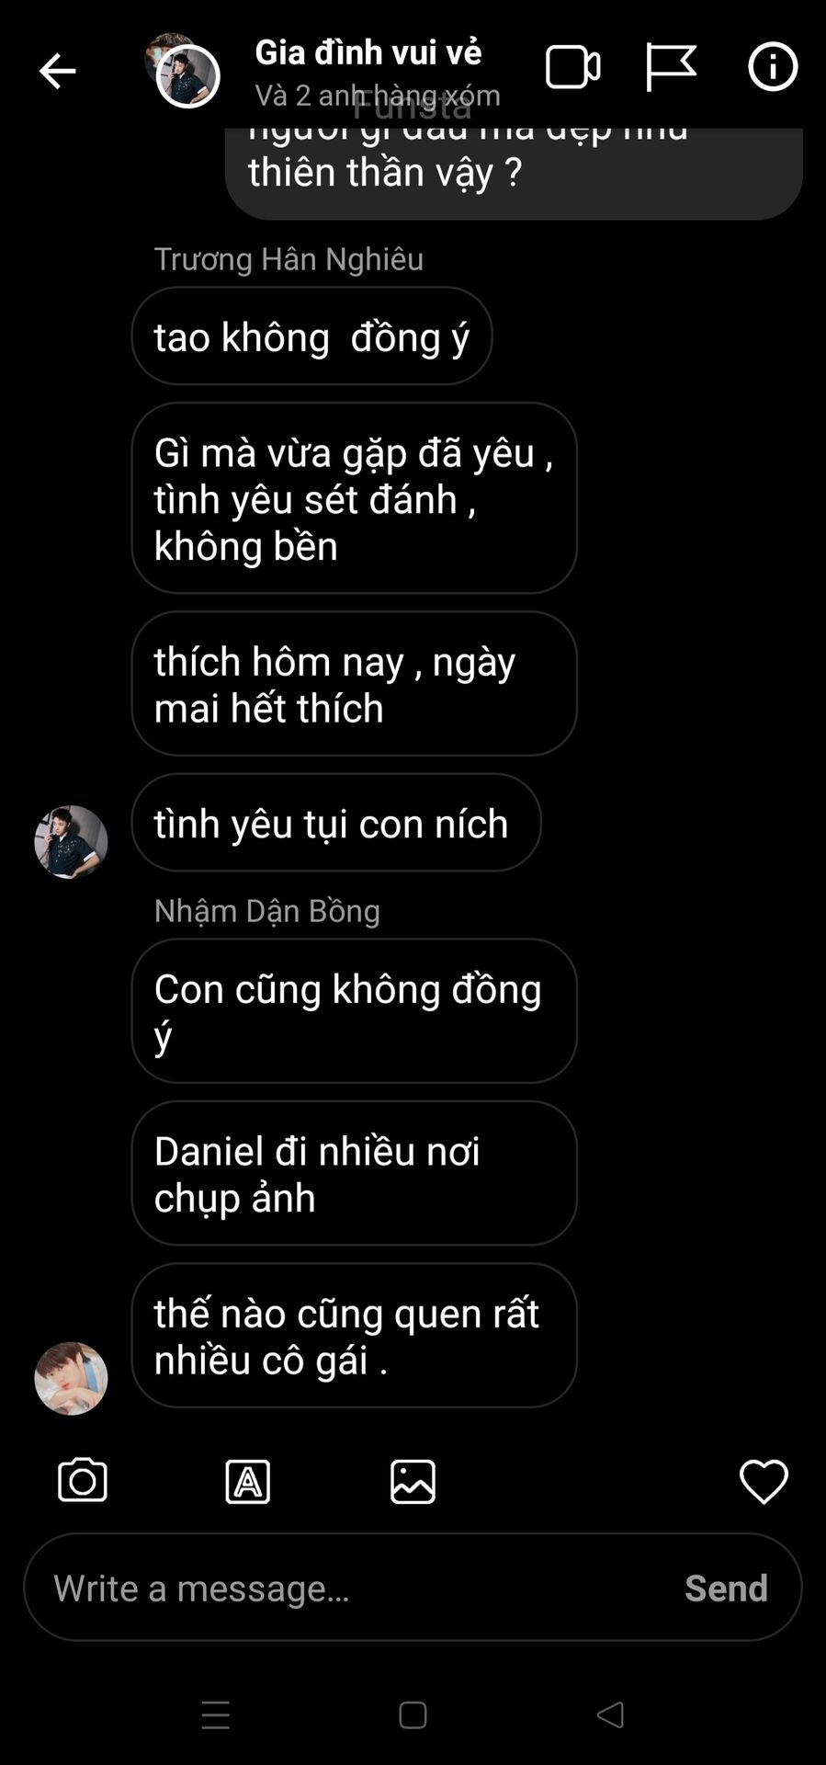
Task: Go back using the arrow icon
Action: tap(57, 71)
